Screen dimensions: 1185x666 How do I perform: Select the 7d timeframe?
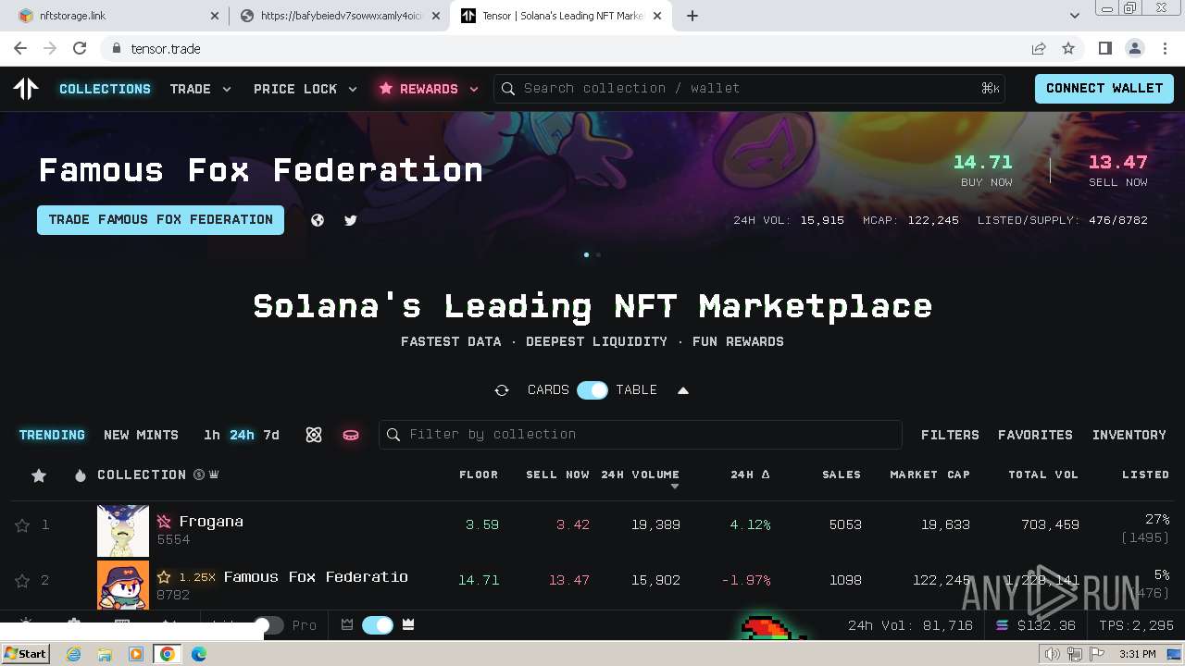pyautogui.click(x=271, y=435)
